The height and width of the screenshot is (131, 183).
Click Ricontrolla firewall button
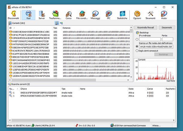tap(145, 28)
